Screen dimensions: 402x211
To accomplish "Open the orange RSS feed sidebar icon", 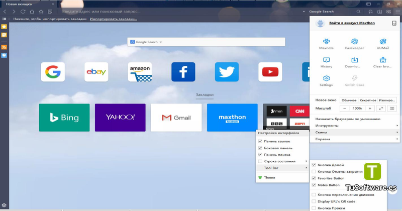I will (4, 47).
